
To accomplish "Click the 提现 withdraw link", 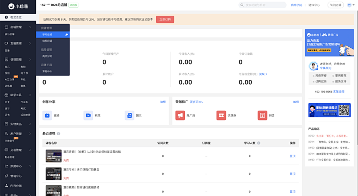I will click(263, 74).
